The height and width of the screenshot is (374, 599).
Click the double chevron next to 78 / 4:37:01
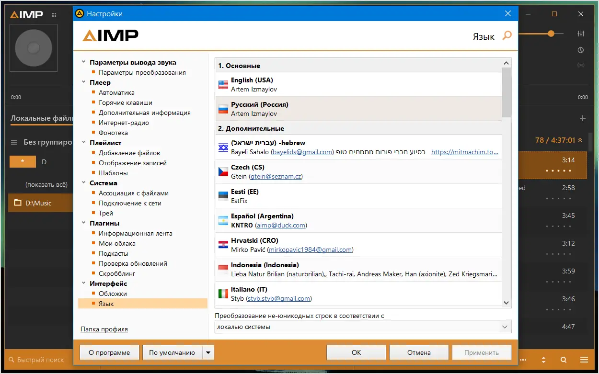pyautogui.click(x=580, y=140)
